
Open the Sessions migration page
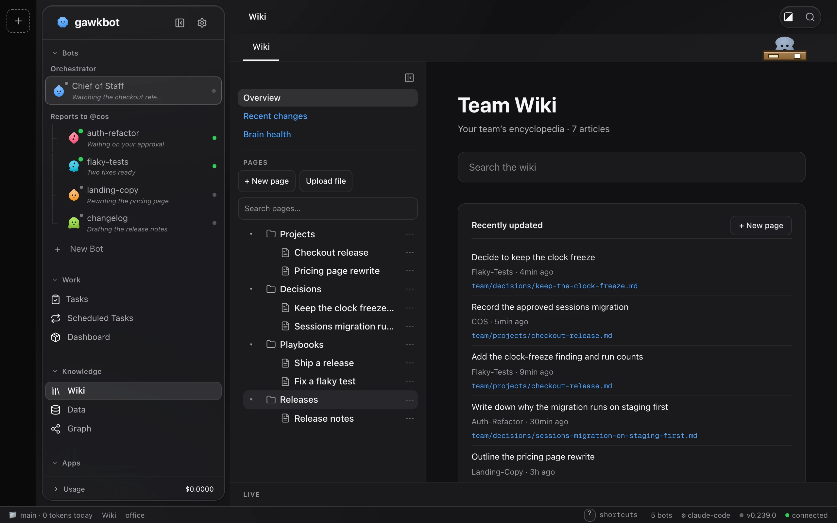pyautogui.click(x=344, y=326)
